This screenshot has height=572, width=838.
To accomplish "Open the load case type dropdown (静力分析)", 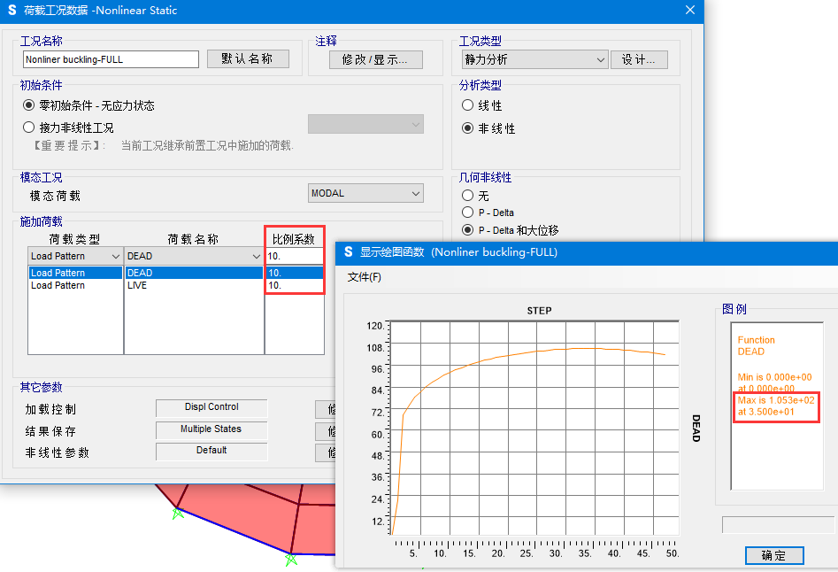I will pyautogui.click(x=534, y=59).
